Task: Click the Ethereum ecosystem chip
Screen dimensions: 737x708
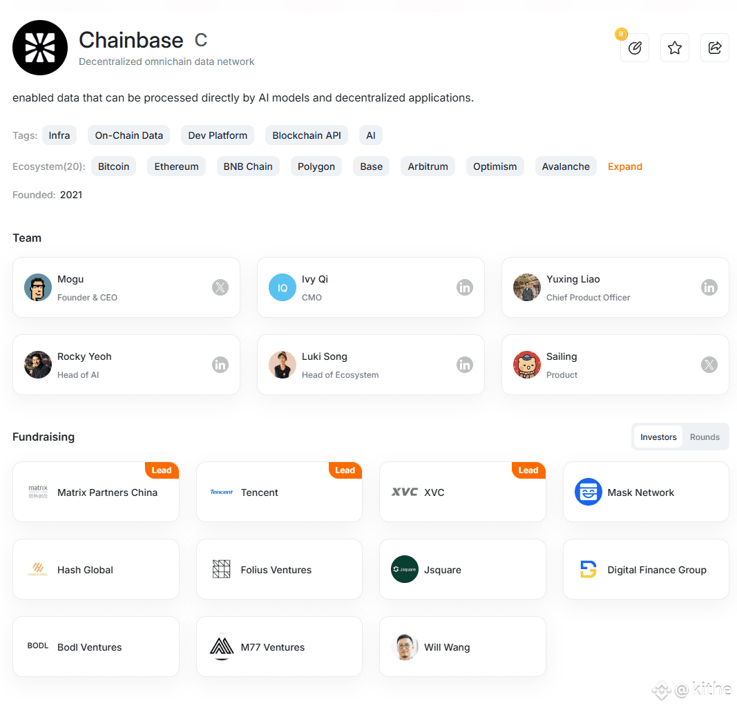Action: pyautogui.click(x=176, y=166)
